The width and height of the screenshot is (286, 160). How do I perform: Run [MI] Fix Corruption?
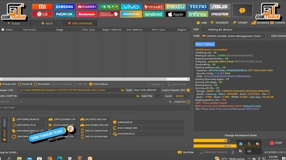pos(94,131)
